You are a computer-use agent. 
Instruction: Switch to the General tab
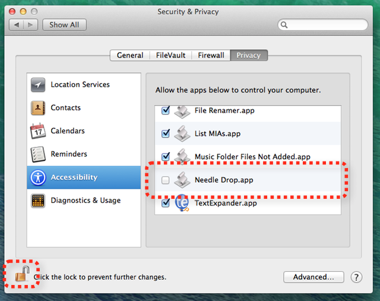coord(130,55)
